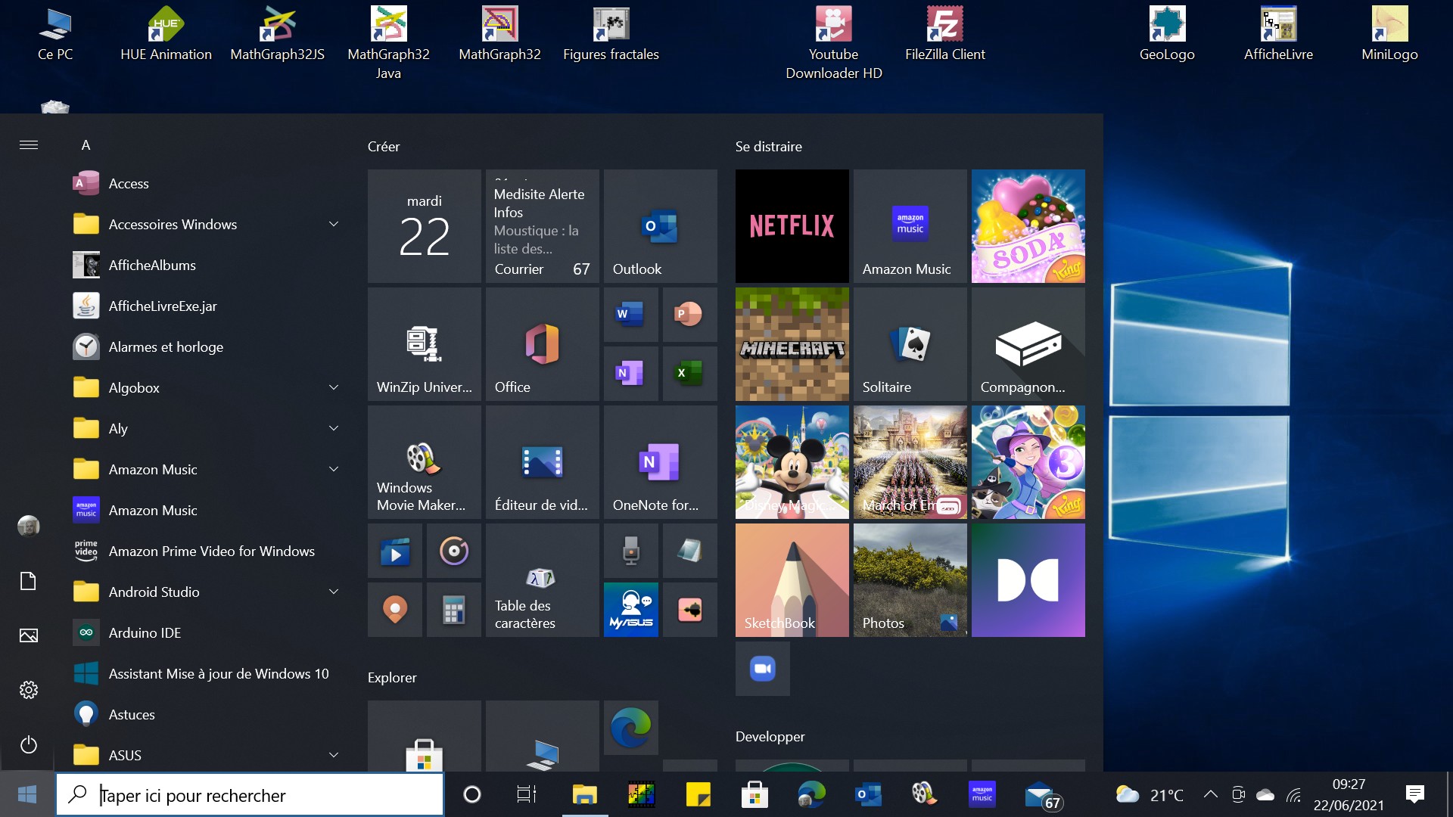Launch the MyASUS tile
Viewport: 1453px width, 817px height.
[x=630, y=610]
